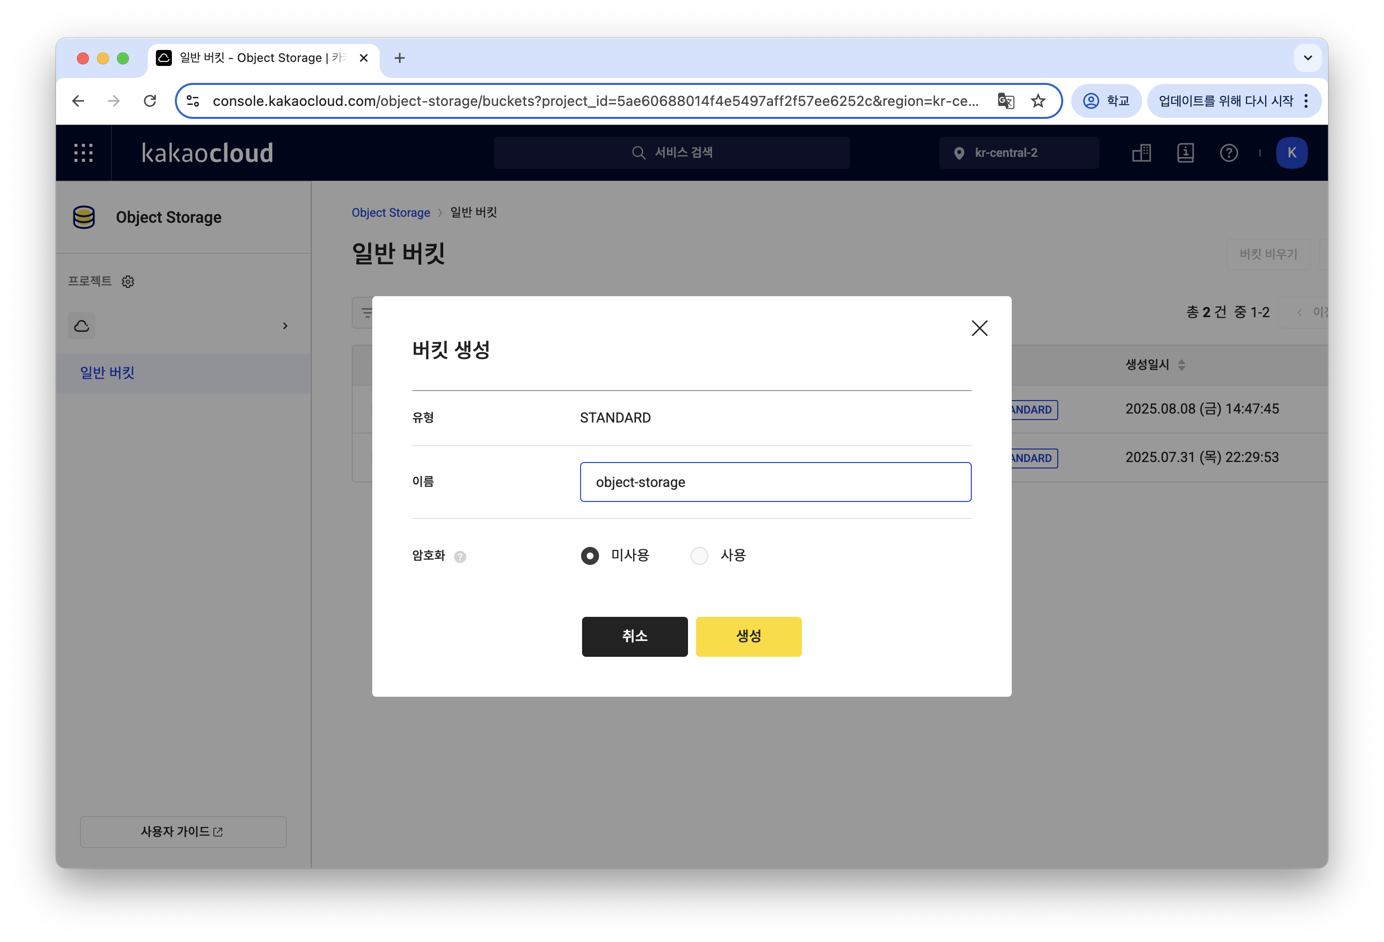Click the Object Storage sidebar title
Image resolution: width=1384 pixels, height=942 pixels.
[168, 217]
